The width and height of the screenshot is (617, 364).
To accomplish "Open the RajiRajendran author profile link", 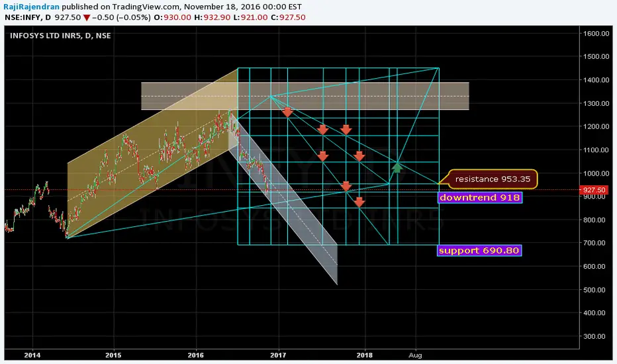I will (32, 7).
